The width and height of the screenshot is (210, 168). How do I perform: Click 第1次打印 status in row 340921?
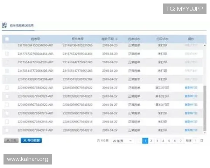click(x=162, y=96)
